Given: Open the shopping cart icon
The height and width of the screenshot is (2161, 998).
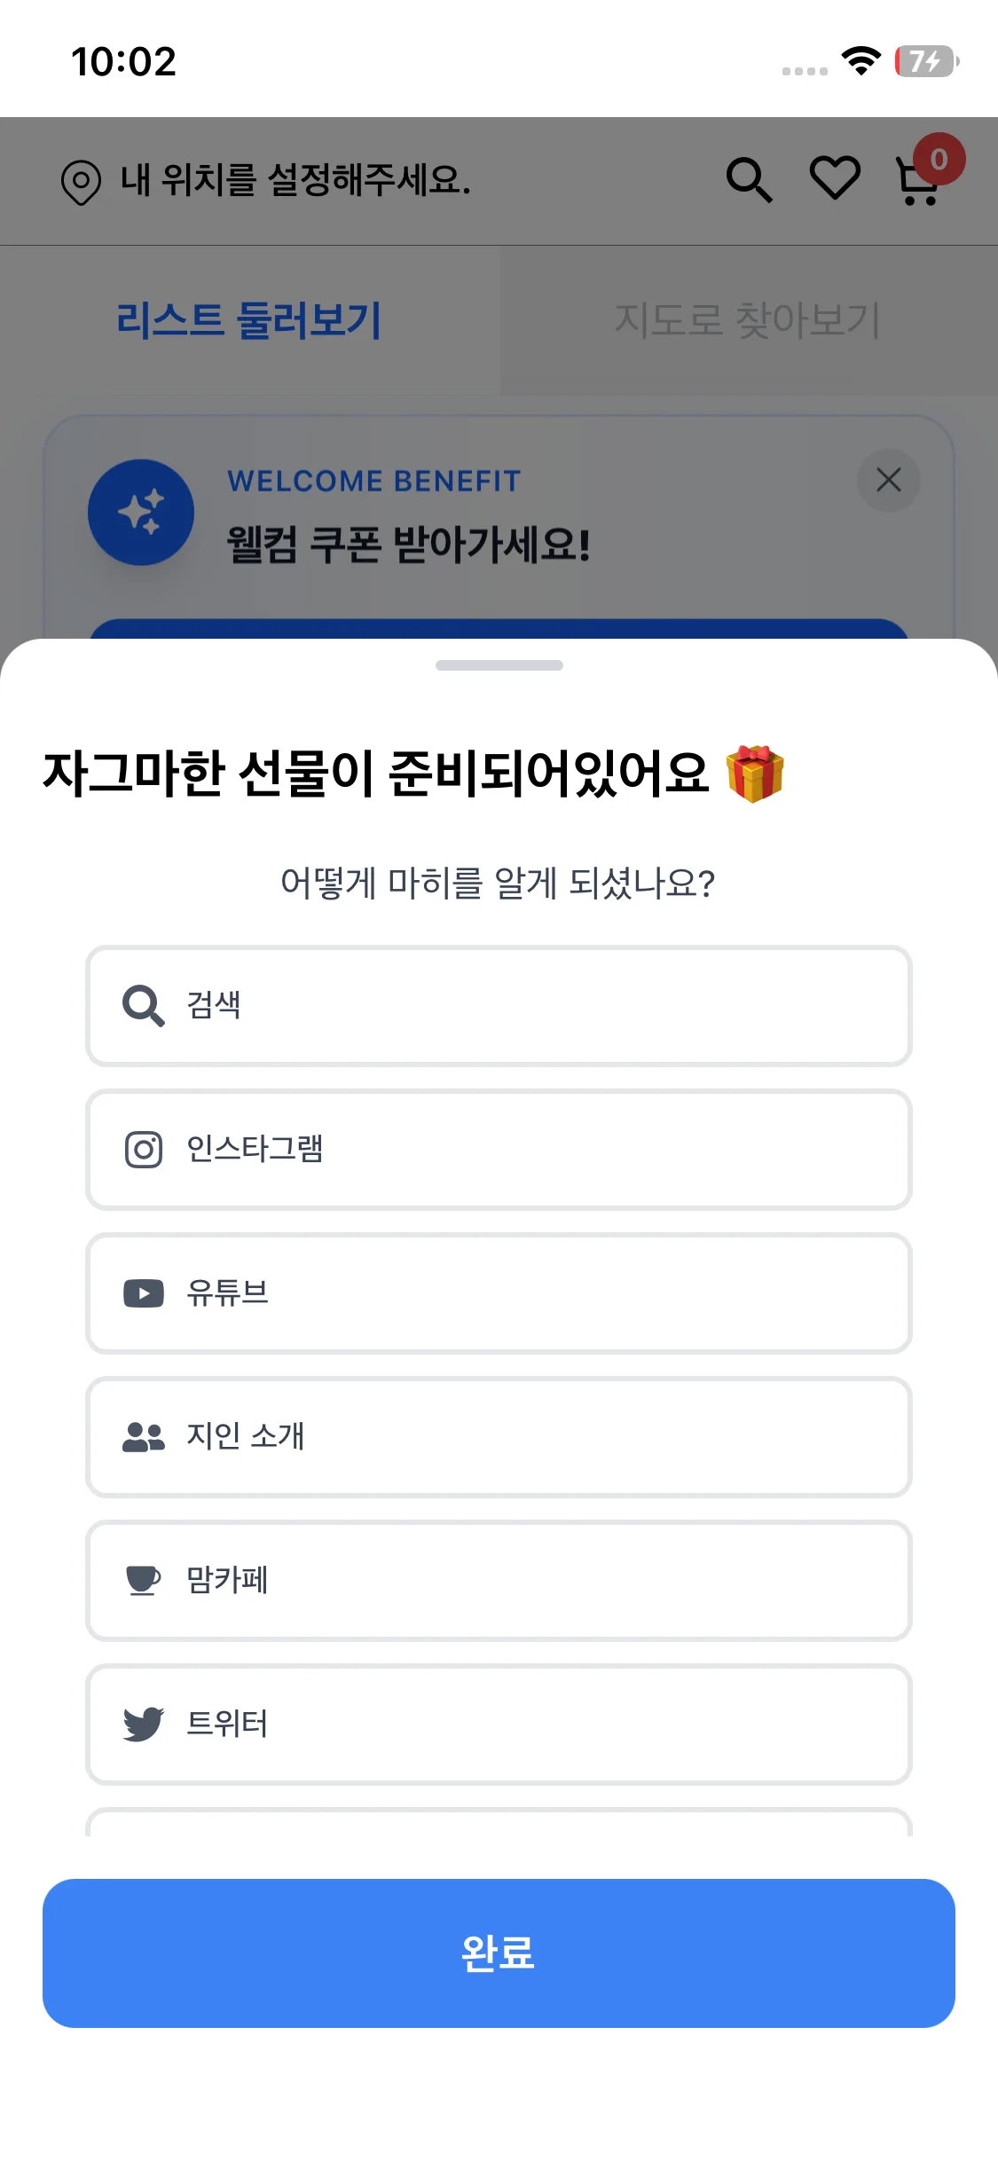Looking at the screenshot, I should 918,181.
